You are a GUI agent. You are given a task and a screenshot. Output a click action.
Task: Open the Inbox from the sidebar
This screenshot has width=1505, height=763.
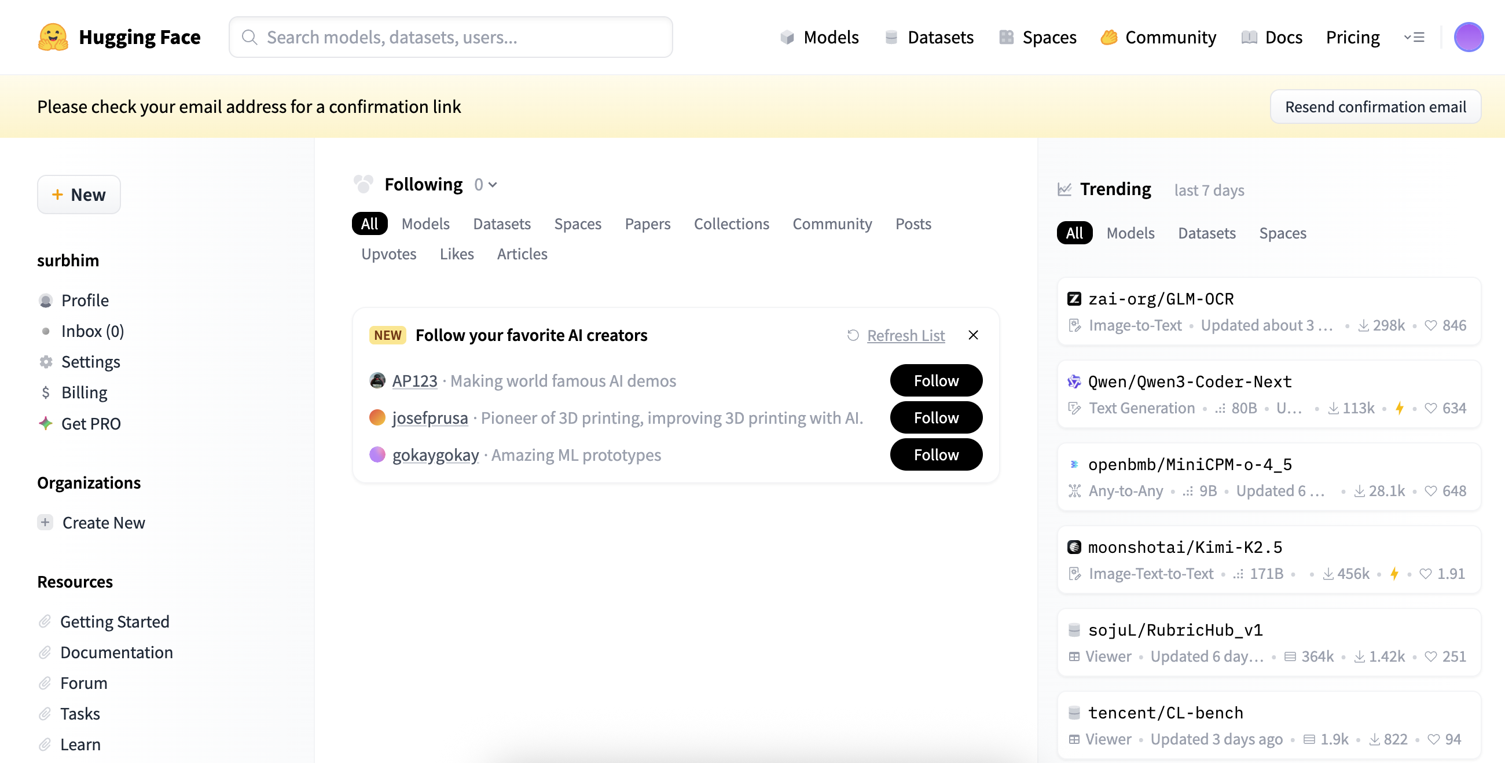tap(92, 331)
